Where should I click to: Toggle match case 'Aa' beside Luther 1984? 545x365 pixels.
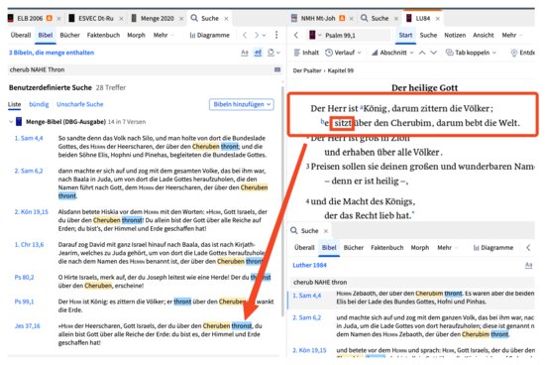point(529,266)
